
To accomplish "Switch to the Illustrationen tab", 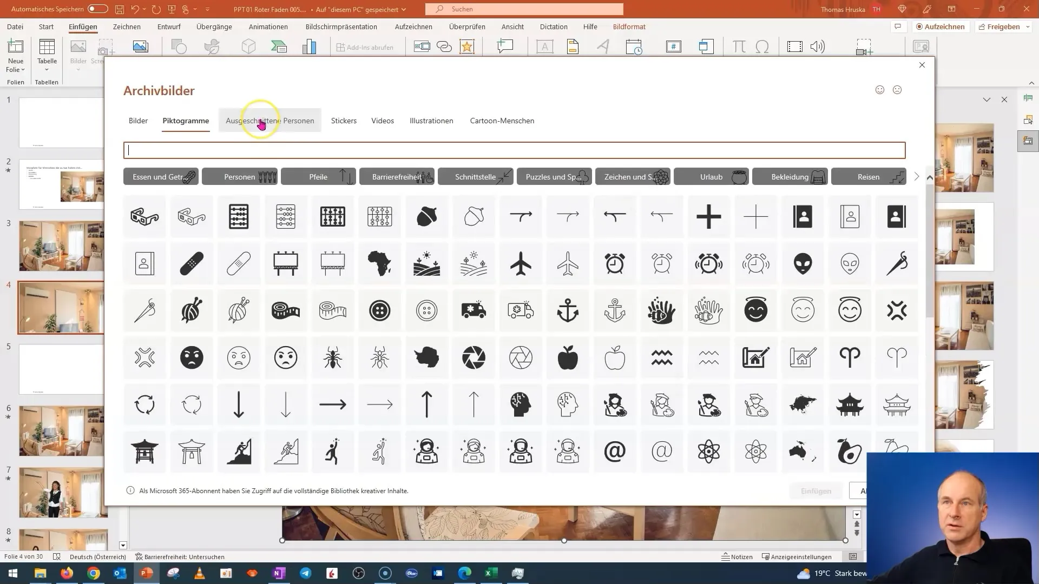I will [x=431, y=121].
